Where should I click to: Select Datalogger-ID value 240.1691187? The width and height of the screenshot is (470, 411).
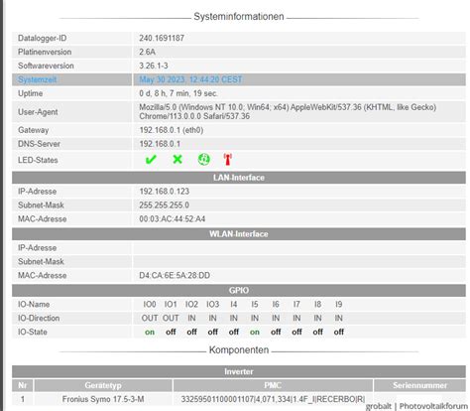tap(162, 38)
